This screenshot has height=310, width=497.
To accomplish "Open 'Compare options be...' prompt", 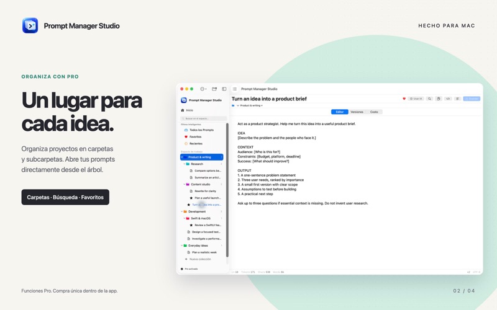I will pyautogui.click(x=205, y=170).
